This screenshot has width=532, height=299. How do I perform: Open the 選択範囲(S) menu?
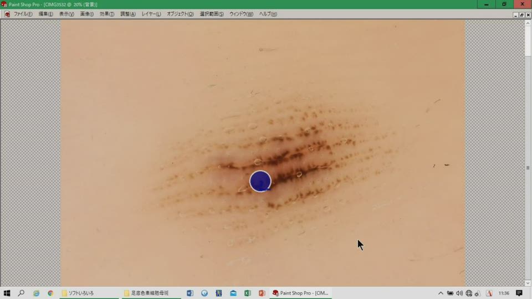click(212, 14)
